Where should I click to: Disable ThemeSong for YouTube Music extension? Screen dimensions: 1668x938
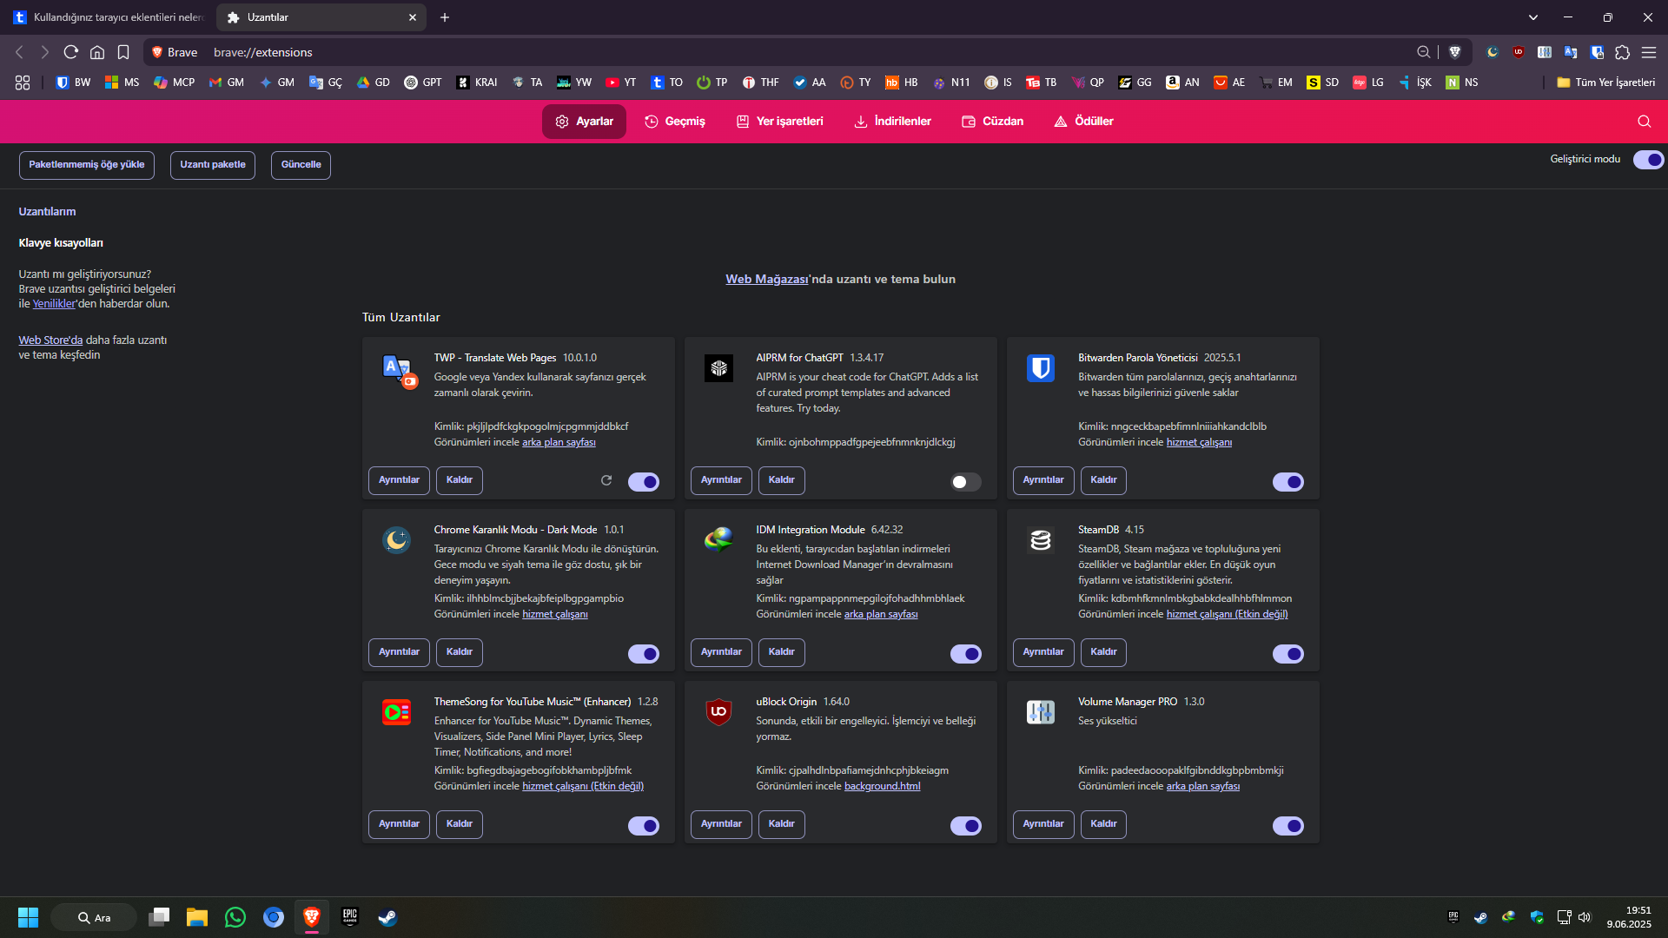(x=644, y=826)
